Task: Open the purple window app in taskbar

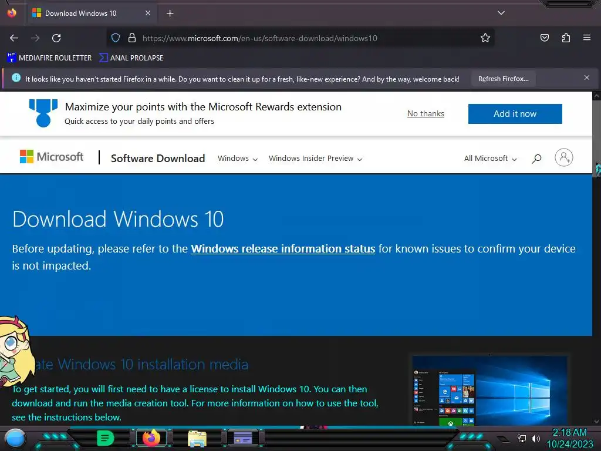Action: (x=242, y=438)
